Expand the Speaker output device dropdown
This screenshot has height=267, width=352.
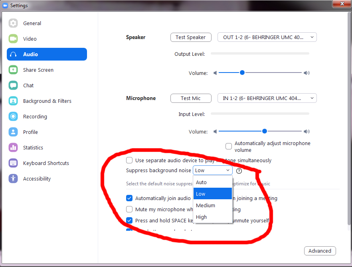267,37
